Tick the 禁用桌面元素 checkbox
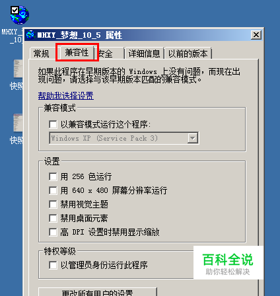280x296 pixels. [53, 218]
